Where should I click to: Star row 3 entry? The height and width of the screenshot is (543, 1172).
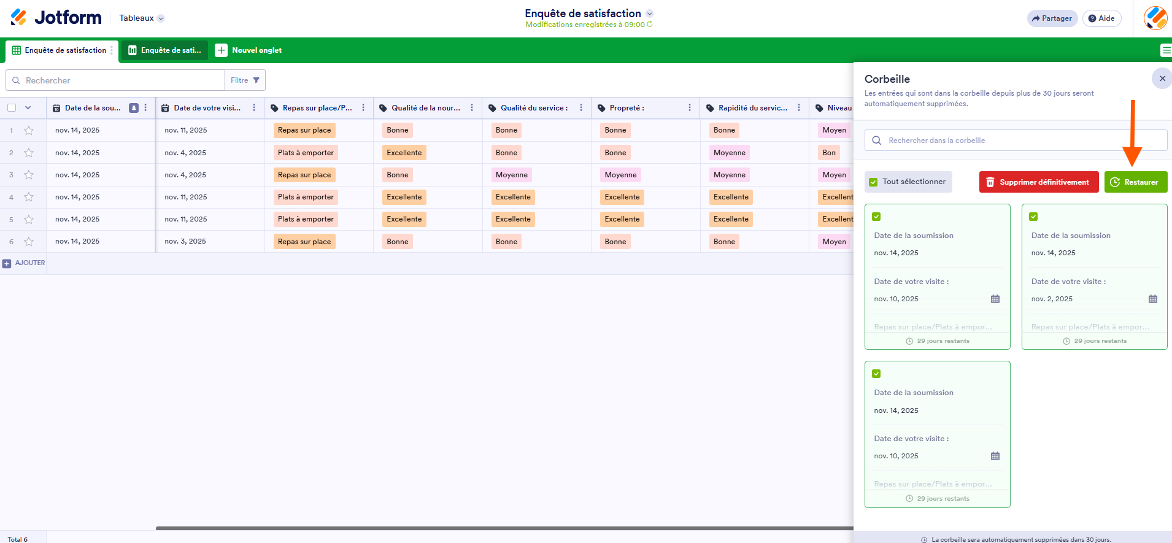[x=29, y=175]
